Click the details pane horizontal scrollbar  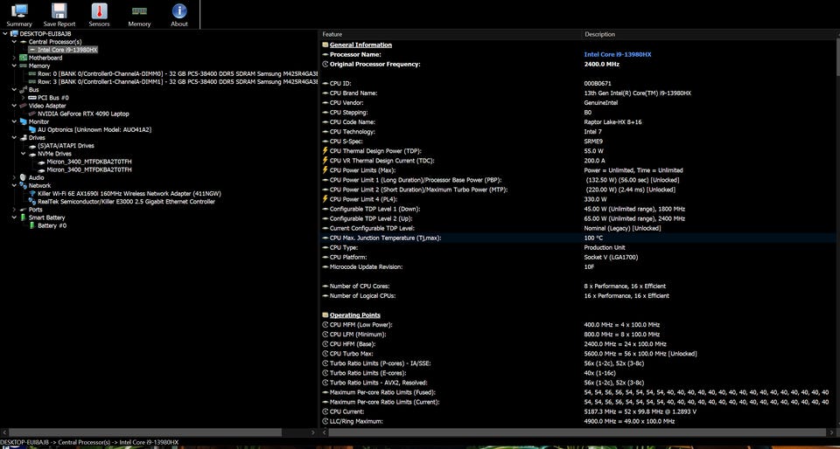pos(577,432)
